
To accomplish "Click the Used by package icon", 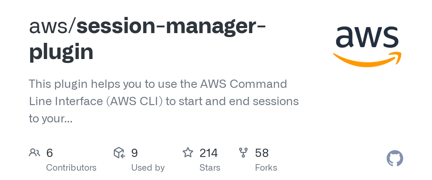I will click(119, 153).
